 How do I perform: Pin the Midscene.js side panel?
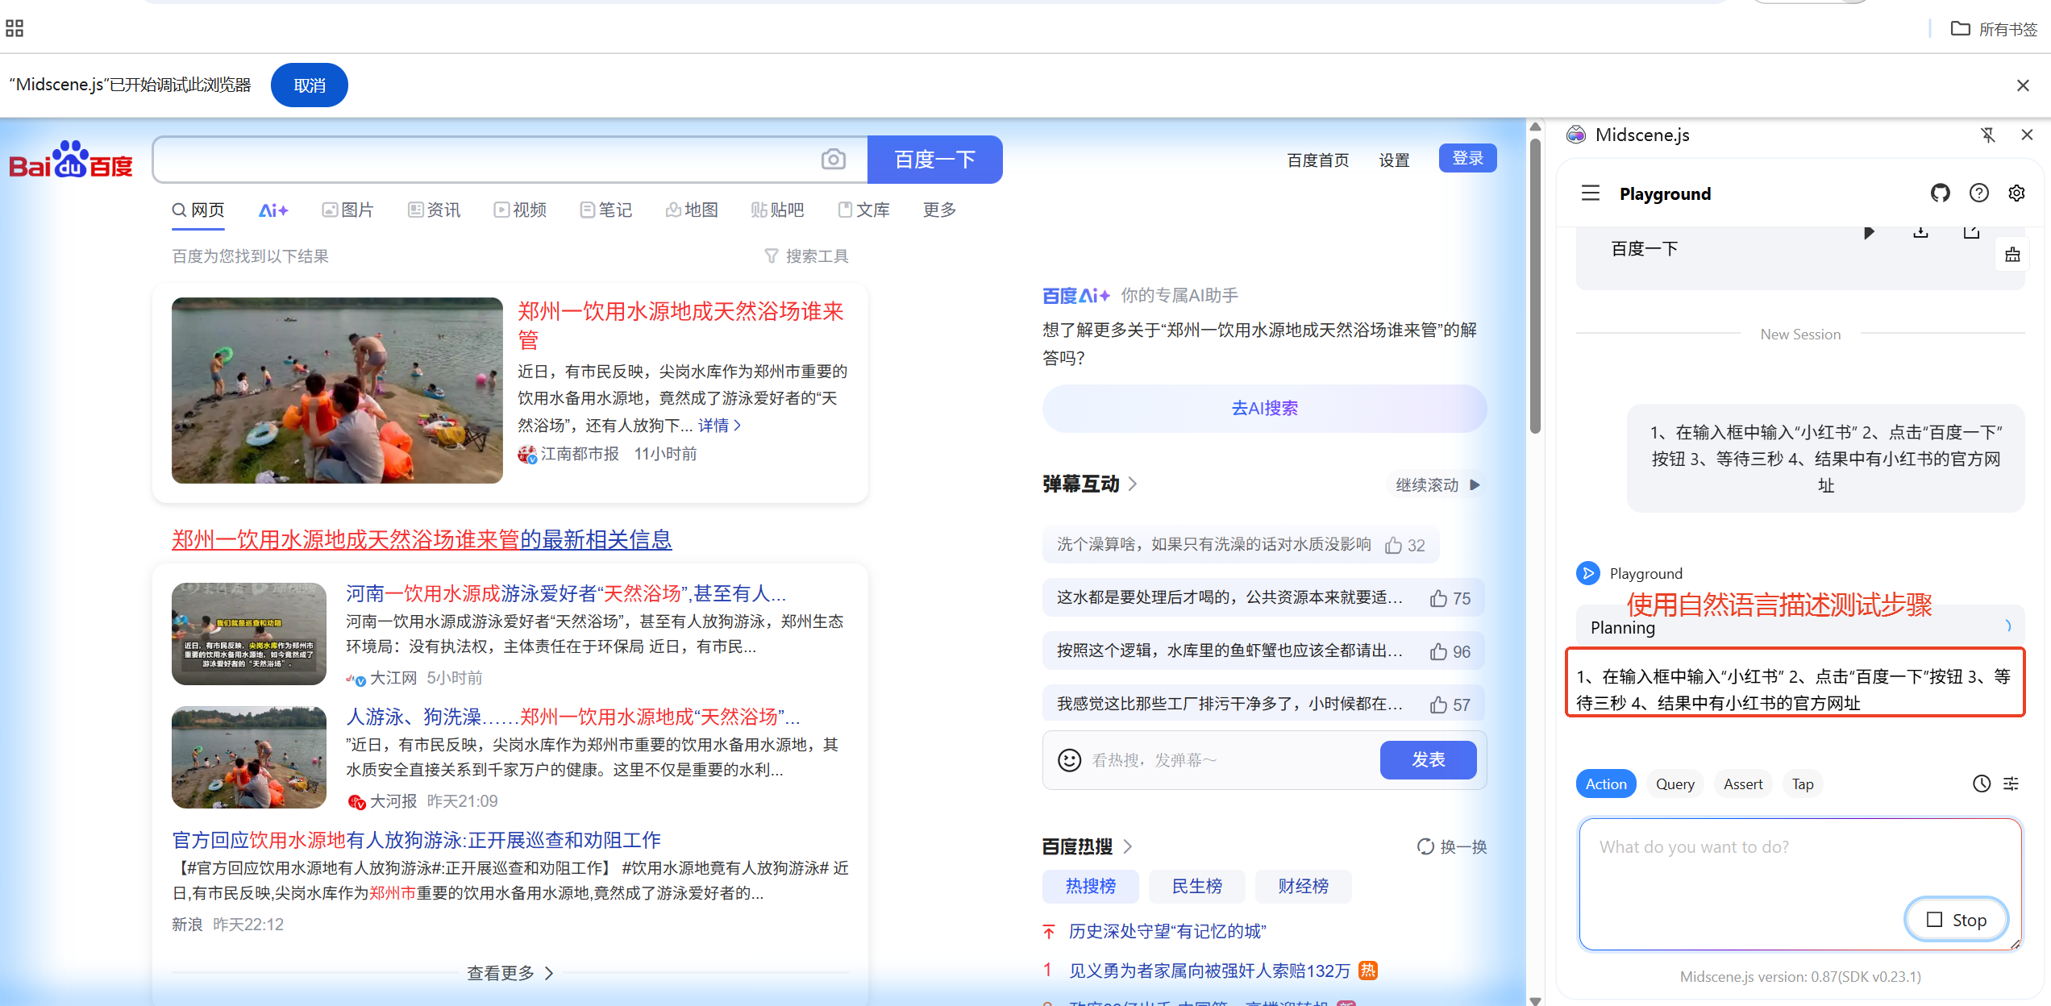point(1987,135)
